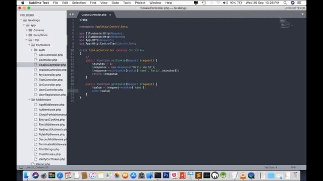Image resolution: width=323 pixels, height=181 pixels.
Task: Open TrimStrings.php in sidebar
Action: (x=49, y=149)
